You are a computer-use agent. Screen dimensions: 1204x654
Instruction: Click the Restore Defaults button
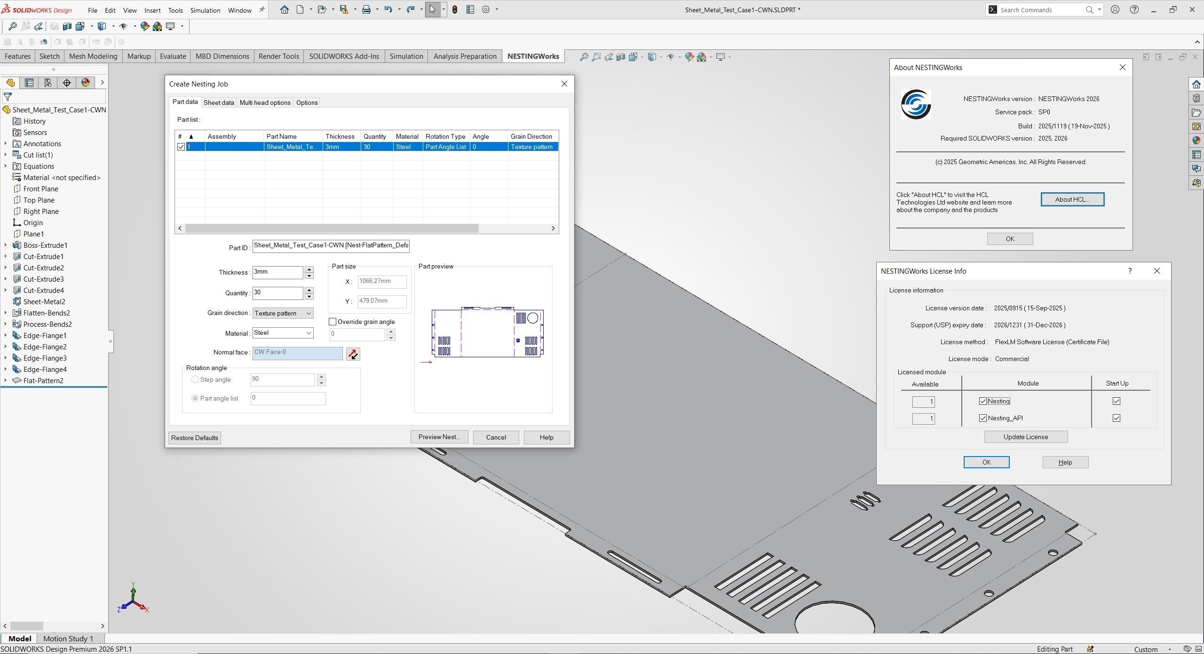tap(195, 438)
